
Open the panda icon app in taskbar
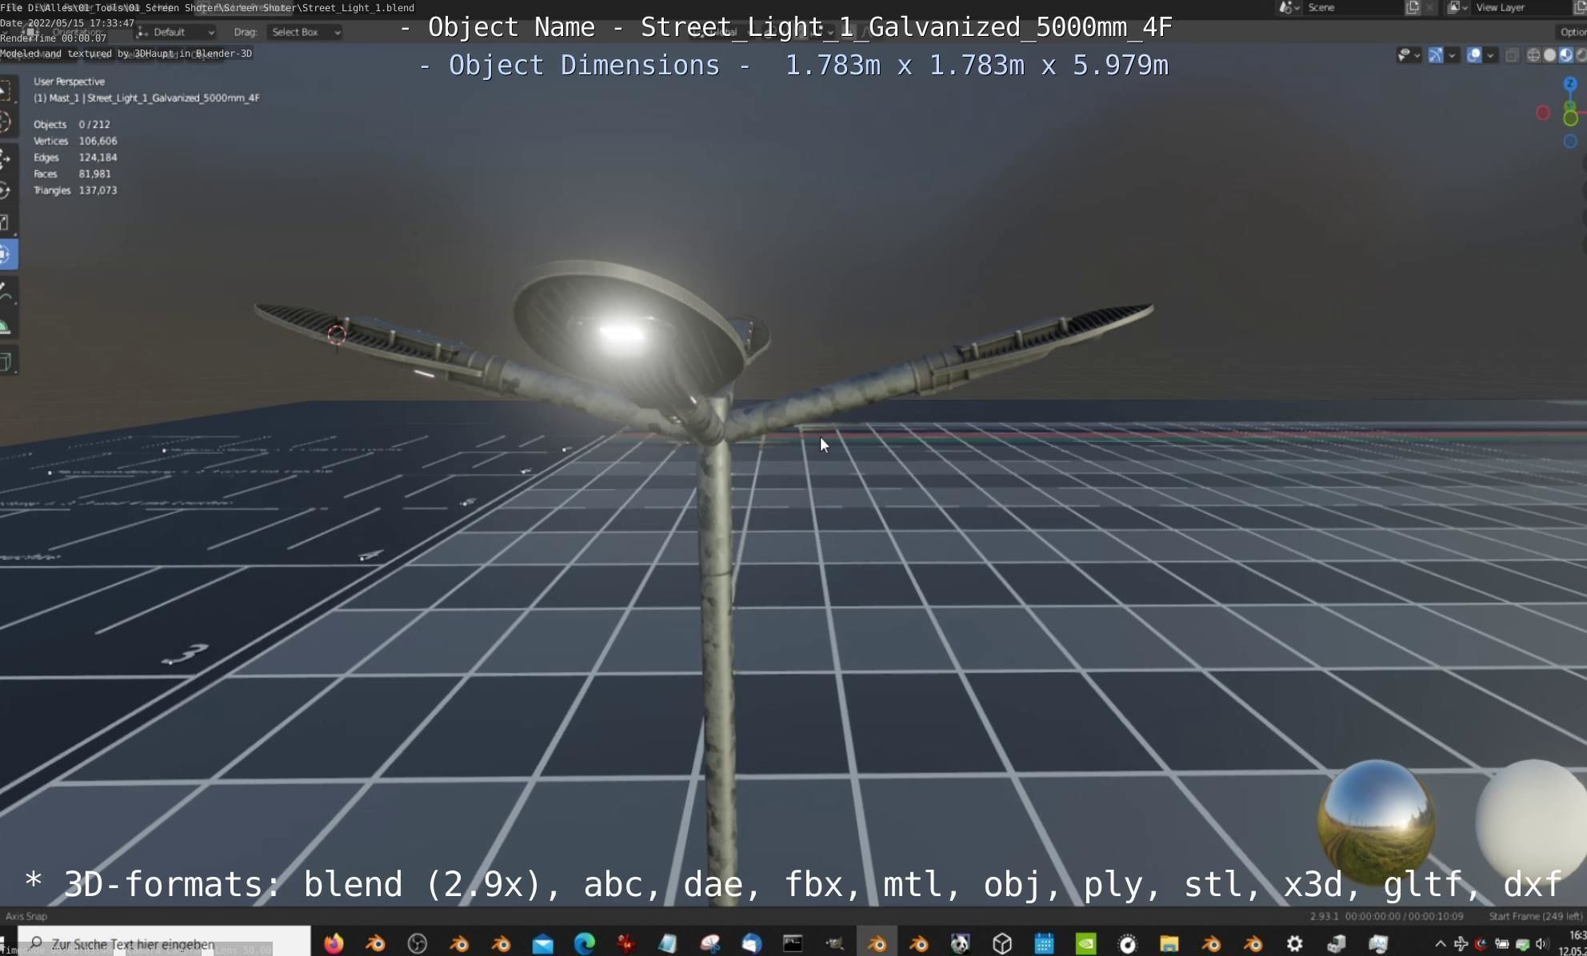click(x=960, y=943)
